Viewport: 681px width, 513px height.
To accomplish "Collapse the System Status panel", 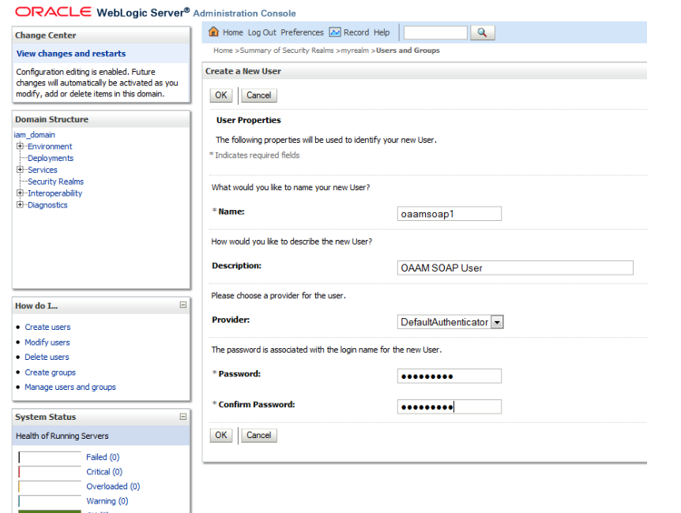I will [x=183, y=417].
